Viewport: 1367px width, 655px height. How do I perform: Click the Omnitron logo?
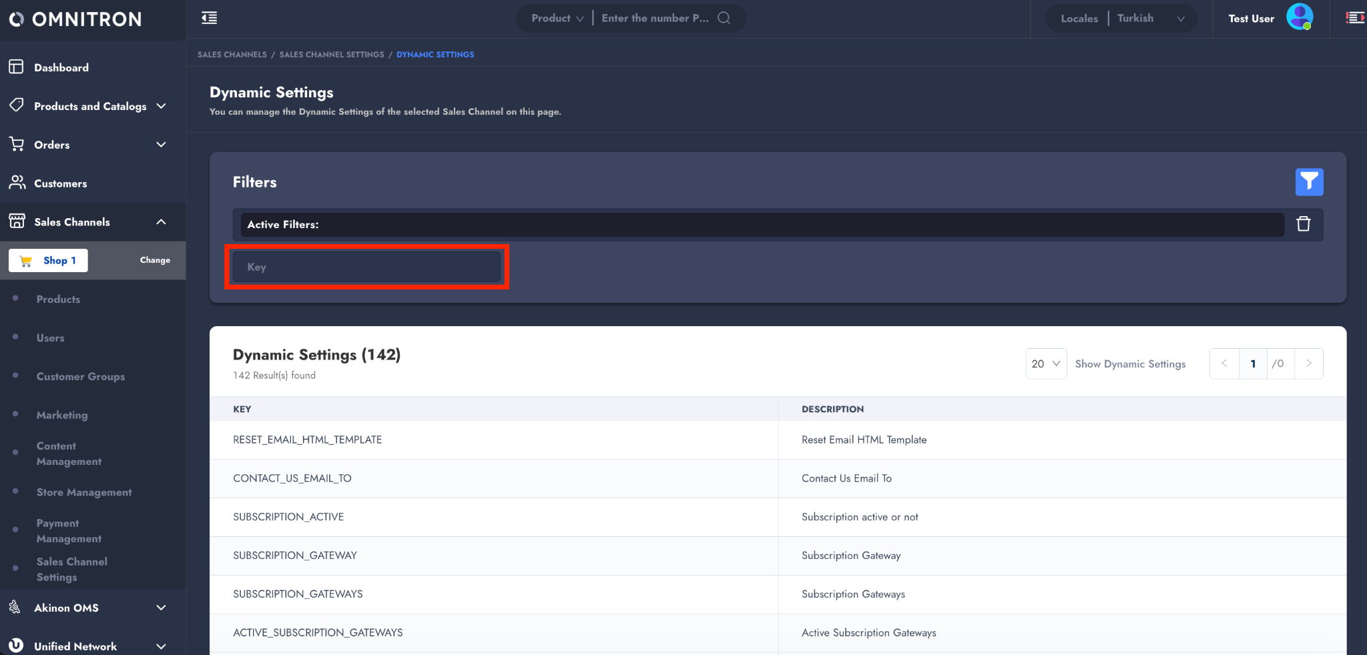coord(75,19)
